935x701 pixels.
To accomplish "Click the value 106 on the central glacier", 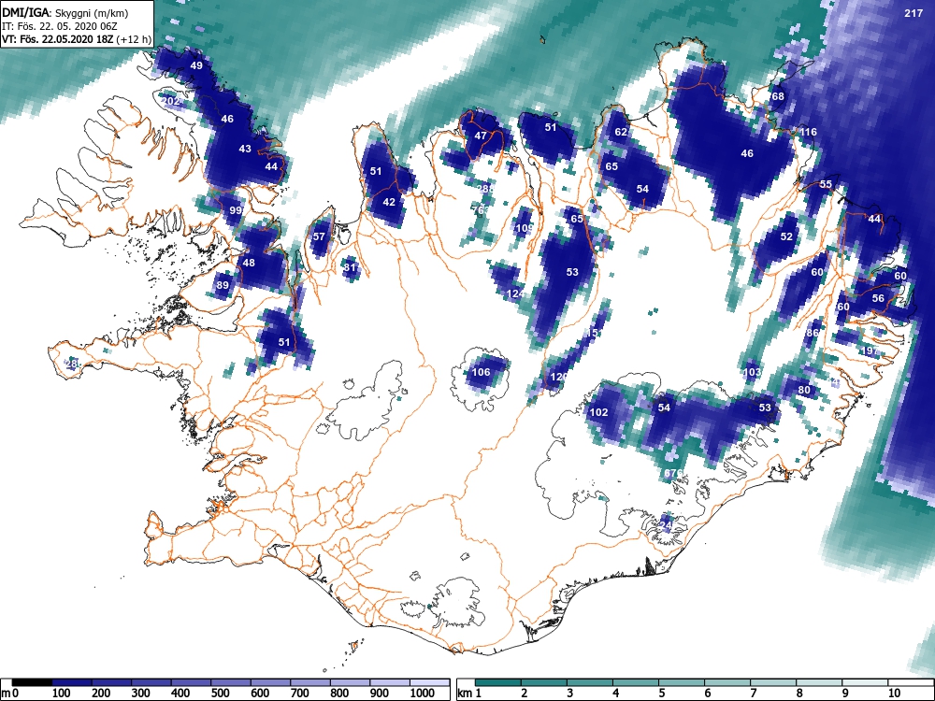I will click(x=481, y=372).
